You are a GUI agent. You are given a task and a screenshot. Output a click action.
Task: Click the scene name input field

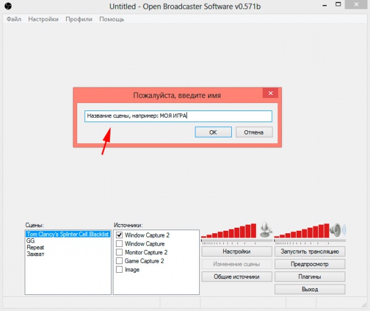(178, 116)
